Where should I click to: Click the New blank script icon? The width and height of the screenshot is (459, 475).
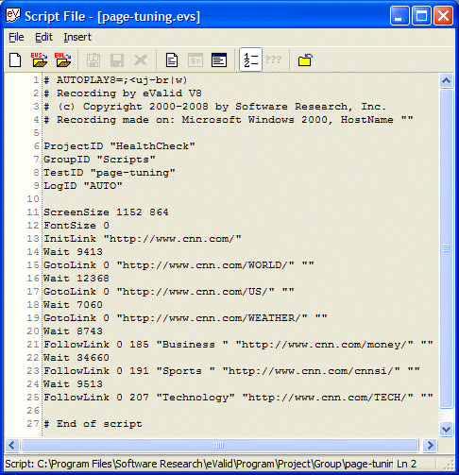(15, 59)
